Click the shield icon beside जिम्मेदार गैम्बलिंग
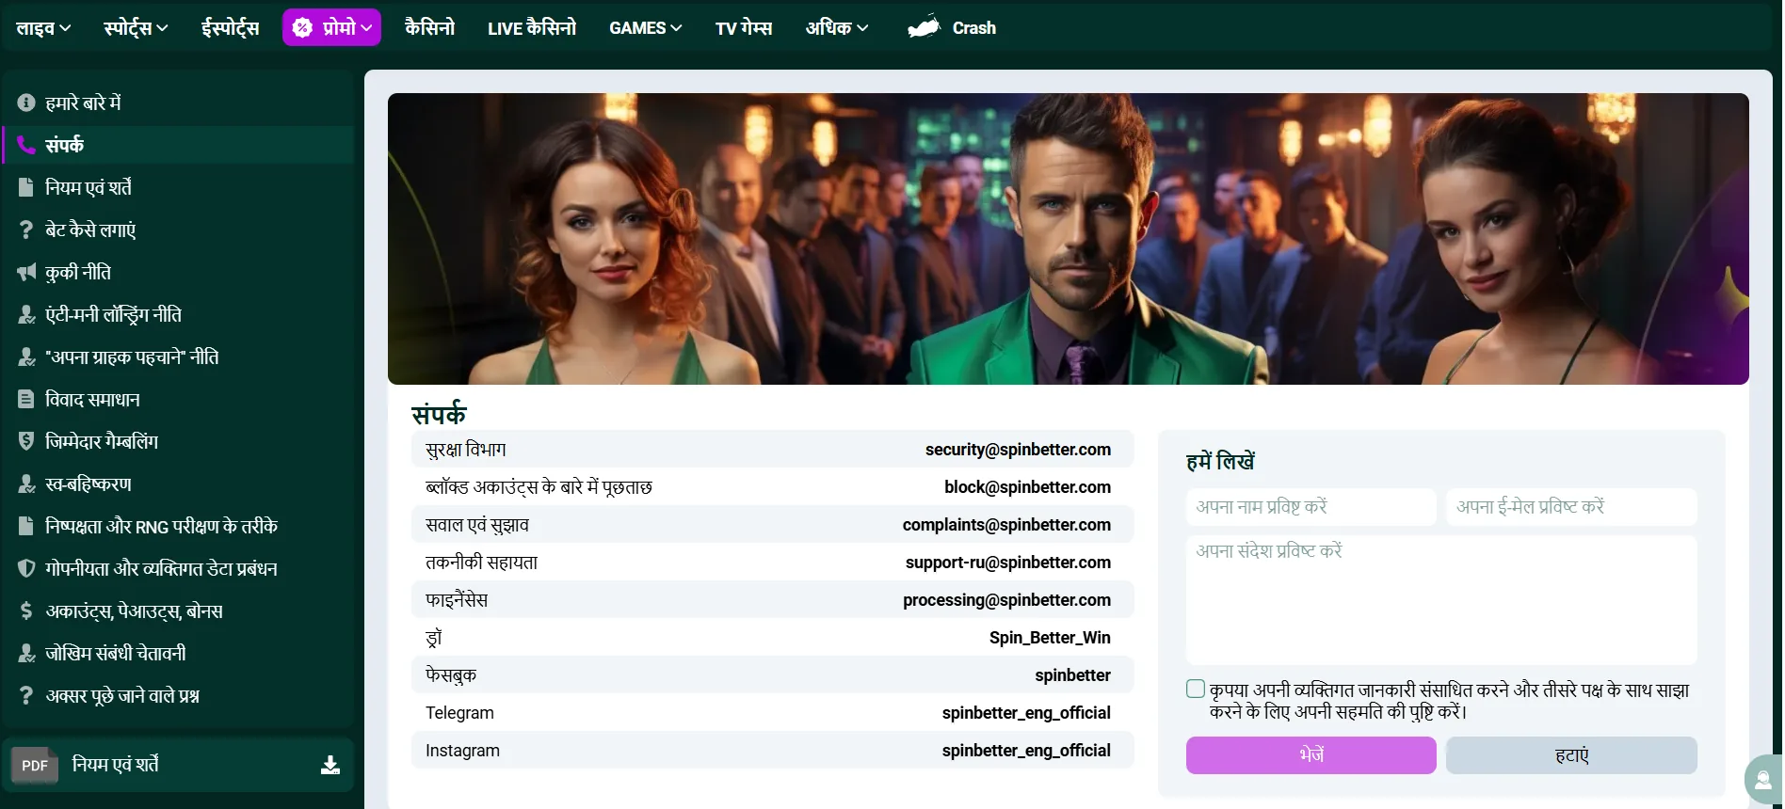This screenshot has height=809, width=1785. pyautogui.click(x=26, y=441)
